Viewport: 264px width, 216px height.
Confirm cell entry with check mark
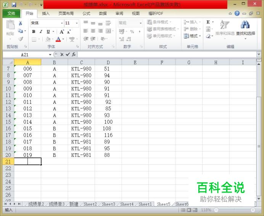click(x=68, y=55)
